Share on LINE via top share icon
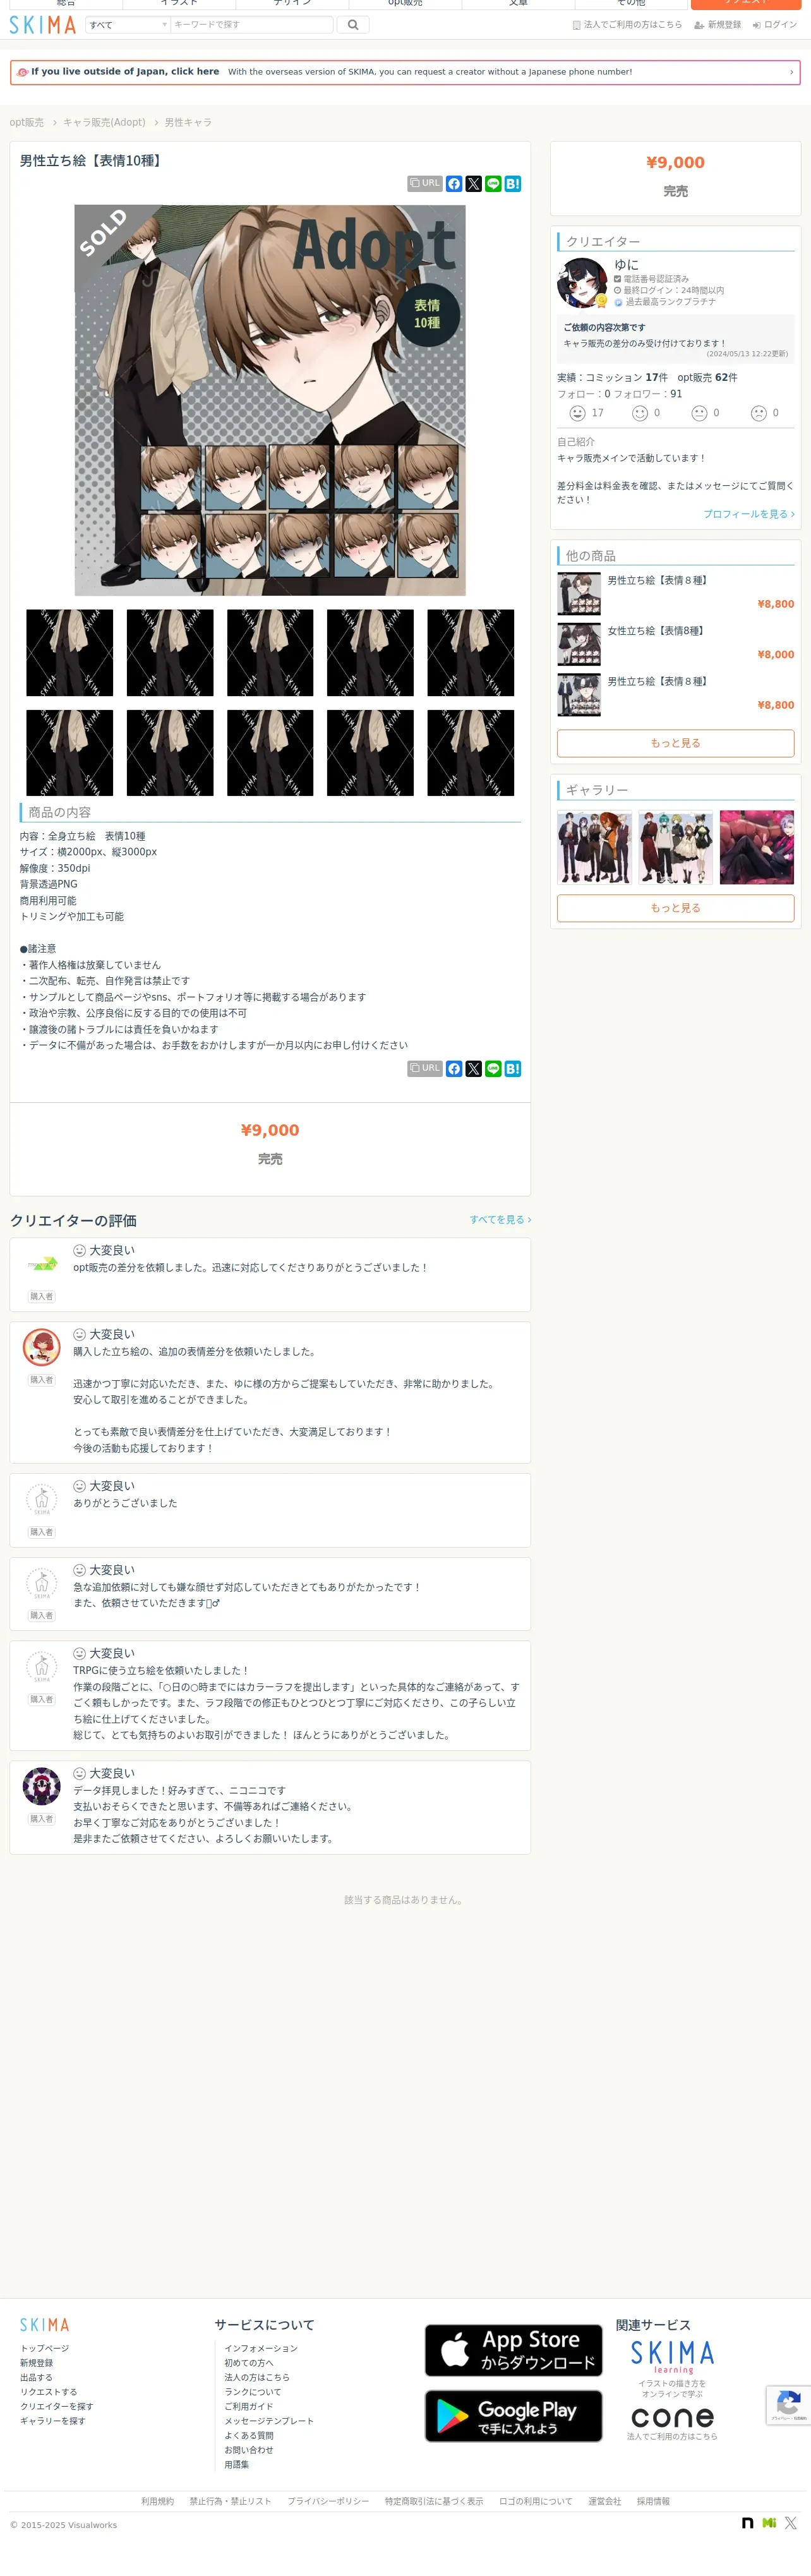Viewport: 811px width, 2576px height. (x=493, y=184)
